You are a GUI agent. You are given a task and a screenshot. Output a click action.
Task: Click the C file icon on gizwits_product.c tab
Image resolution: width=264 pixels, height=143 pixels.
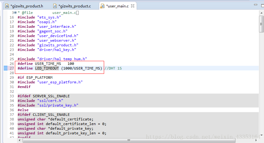pyautogui.click(x=55, y=6)
